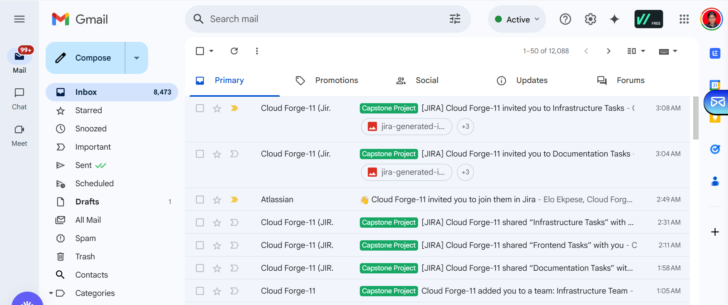Viewport: 728px width, 305px height.
Task: Open search options filter icon
Action: click(455, 19)
